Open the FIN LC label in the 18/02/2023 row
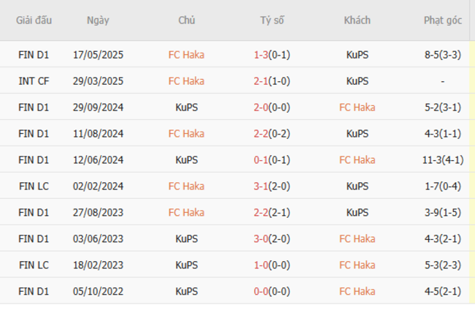Image resolution: width=475 pixels, height=313 pixels. point(34,265)
